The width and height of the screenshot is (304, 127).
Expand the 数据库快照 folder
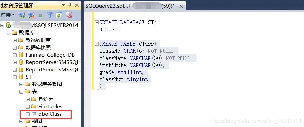click(15, 48)
